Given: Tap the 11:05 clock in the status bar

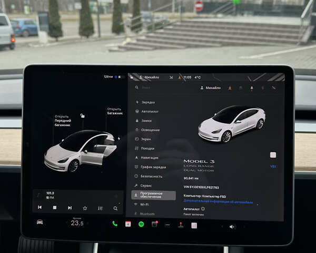Looking at the screenshot, I should click(x=187, y=77).
